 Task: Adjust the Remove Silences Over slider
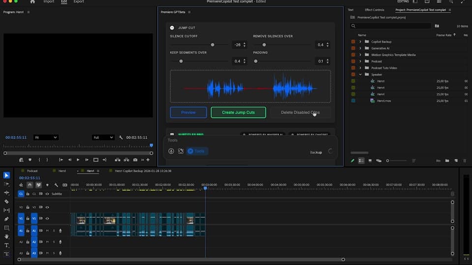(264, 45)
